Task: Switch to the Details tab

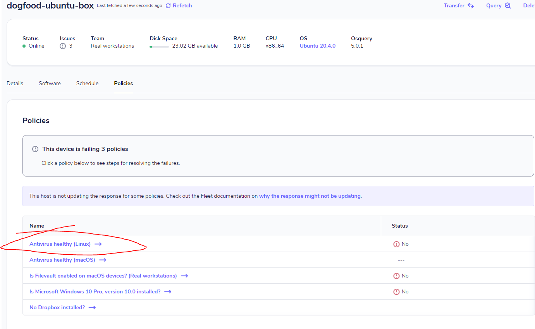Action: (15, 83)
